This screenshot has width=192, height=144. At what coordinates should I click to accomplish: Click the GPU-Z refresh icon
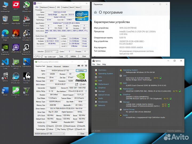(x=82, y=66)
